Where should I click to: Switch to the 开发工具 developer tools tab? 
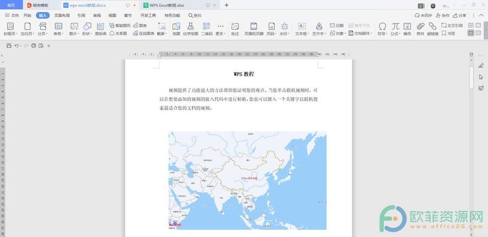coord(148,15)
